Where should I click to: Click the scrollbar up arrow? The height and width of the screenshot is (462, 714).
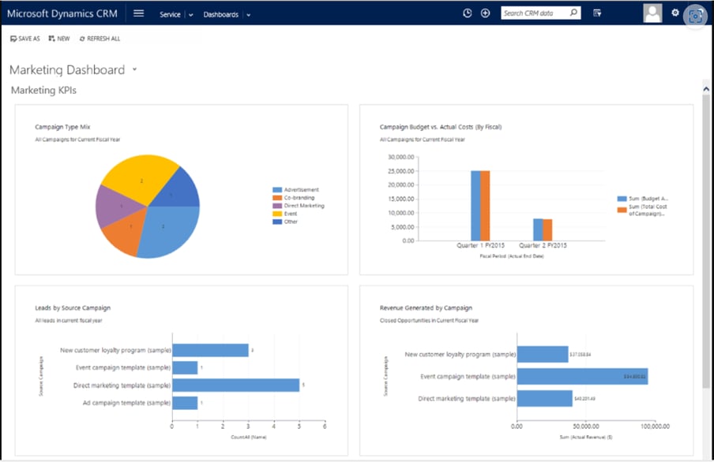pos(706,89)
